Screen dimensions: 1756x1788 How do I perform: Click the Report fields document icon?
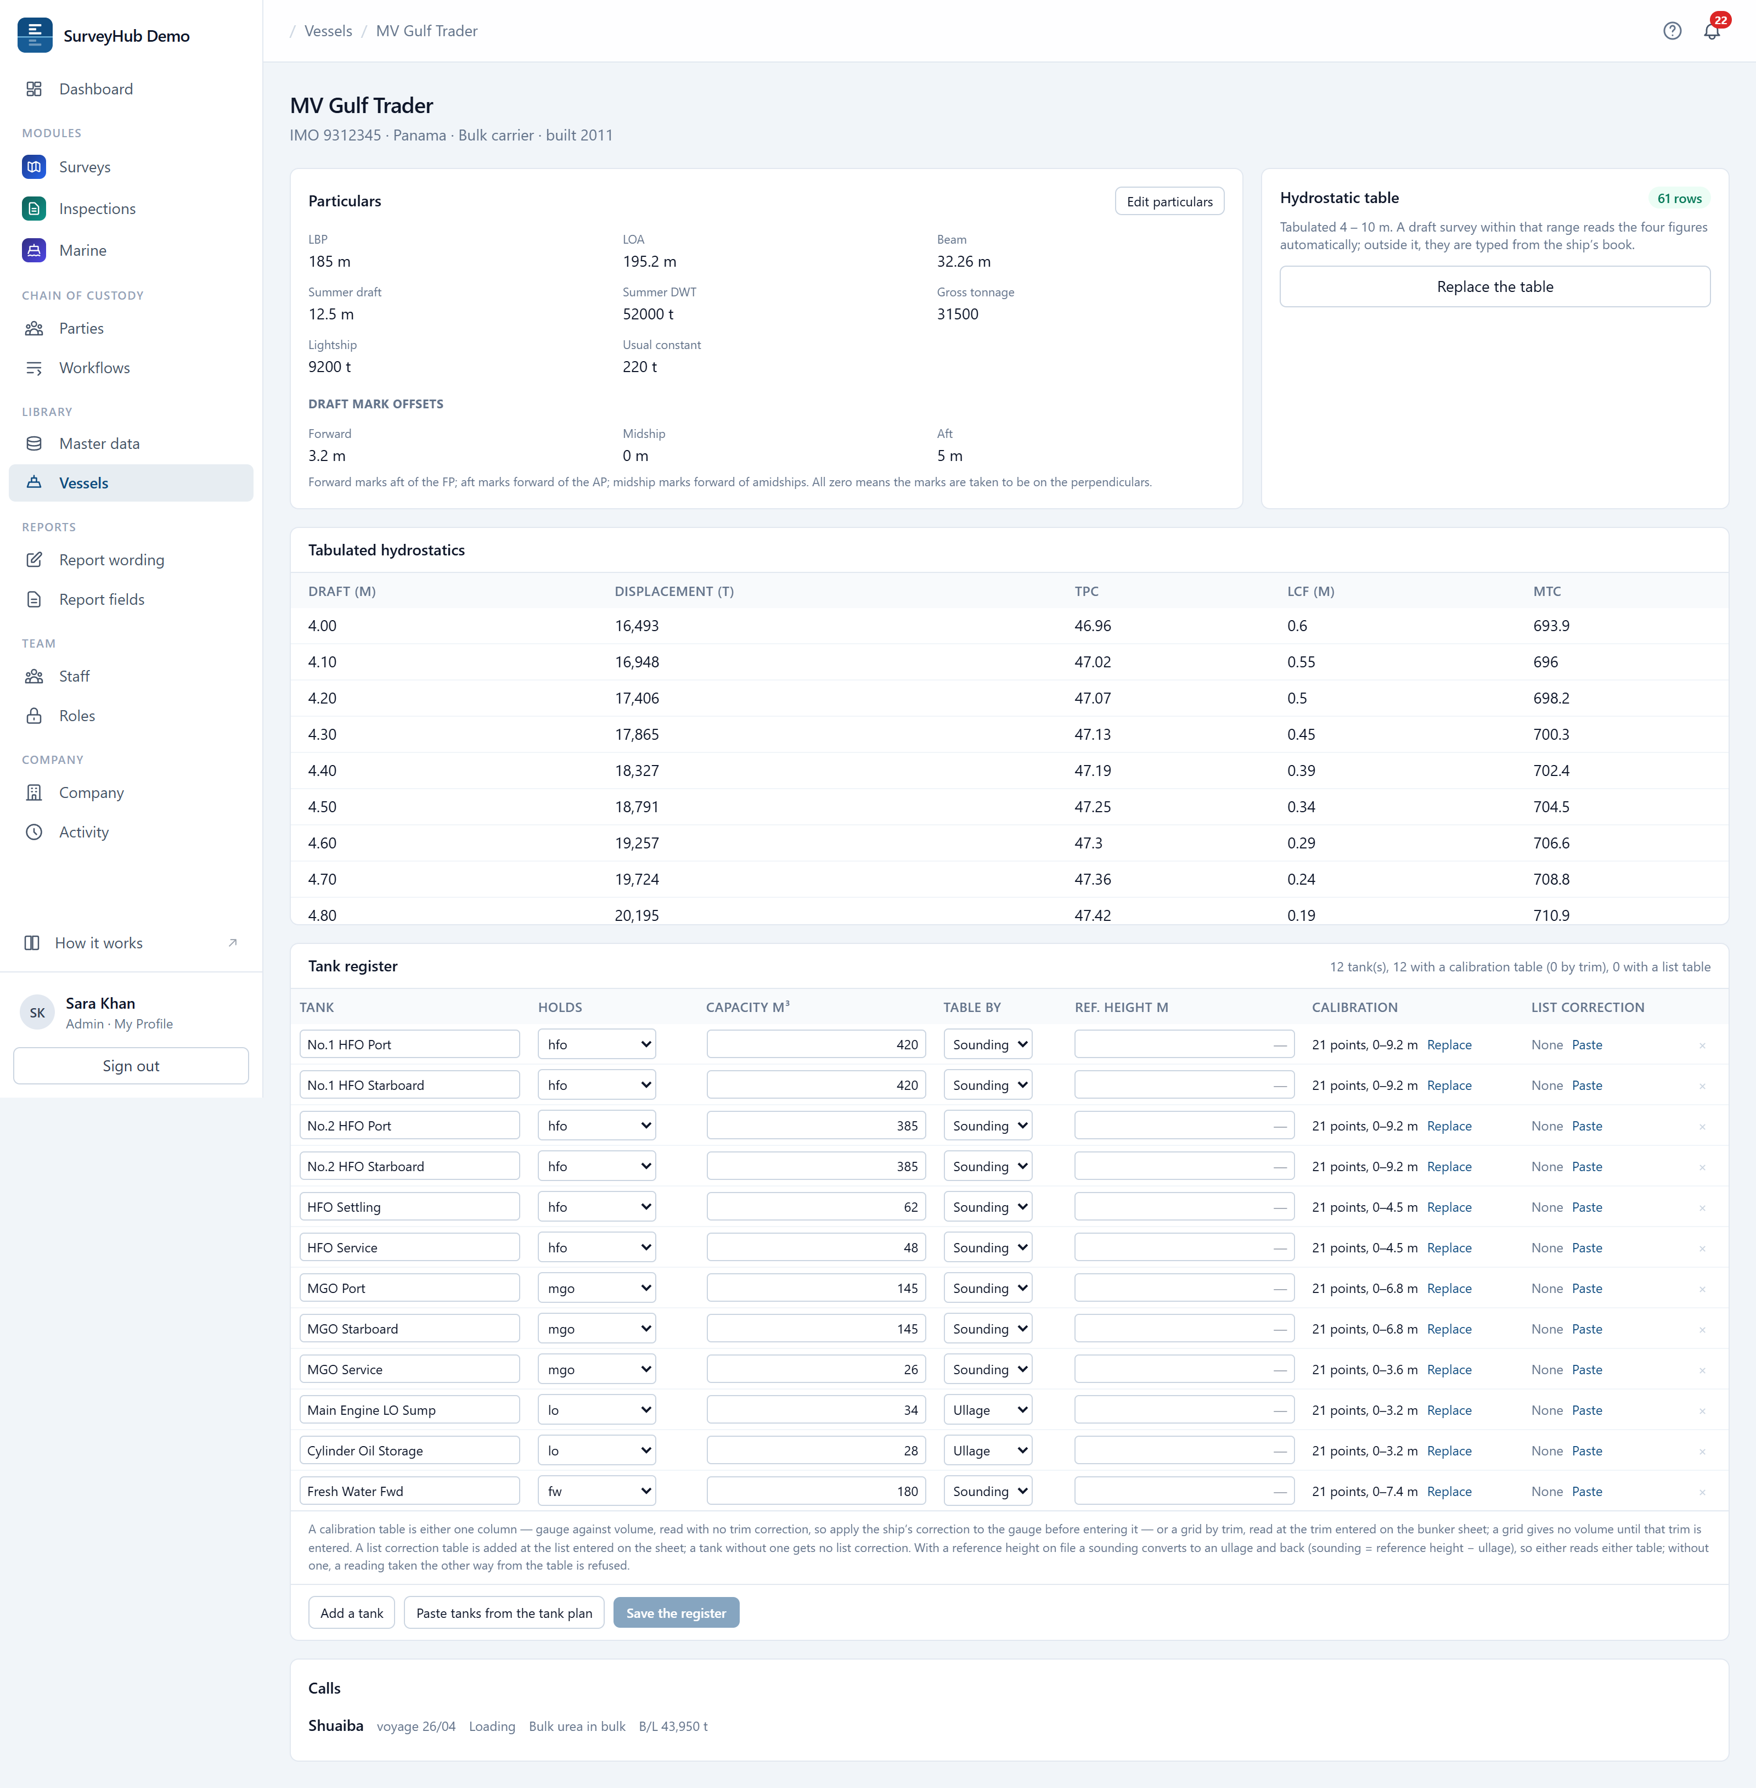pyautogui.click(x=34, y=599)
